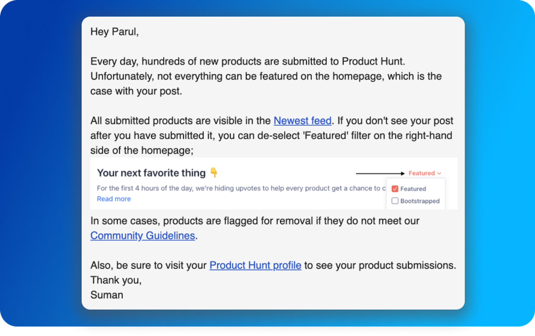This screenshot has height=336, width=535.
Task: Click the 'case with your post.' line
Action: (136, 91)
